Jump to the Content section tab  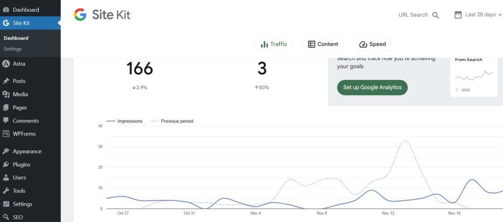click(323, 44)
